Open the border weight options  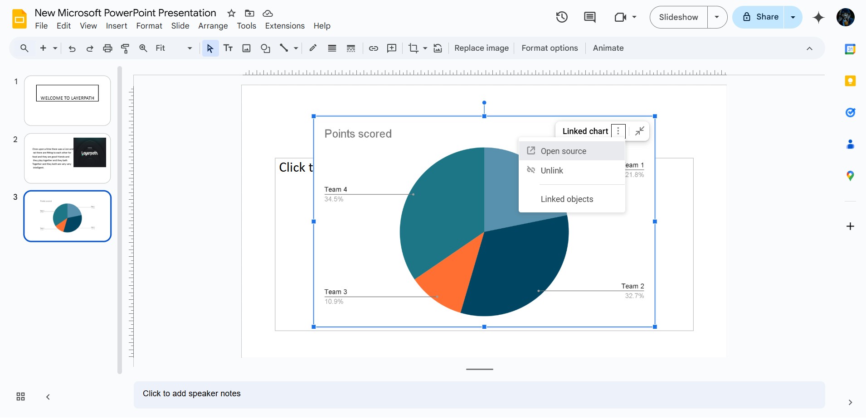pyautogui.click(x=332, y=48)
